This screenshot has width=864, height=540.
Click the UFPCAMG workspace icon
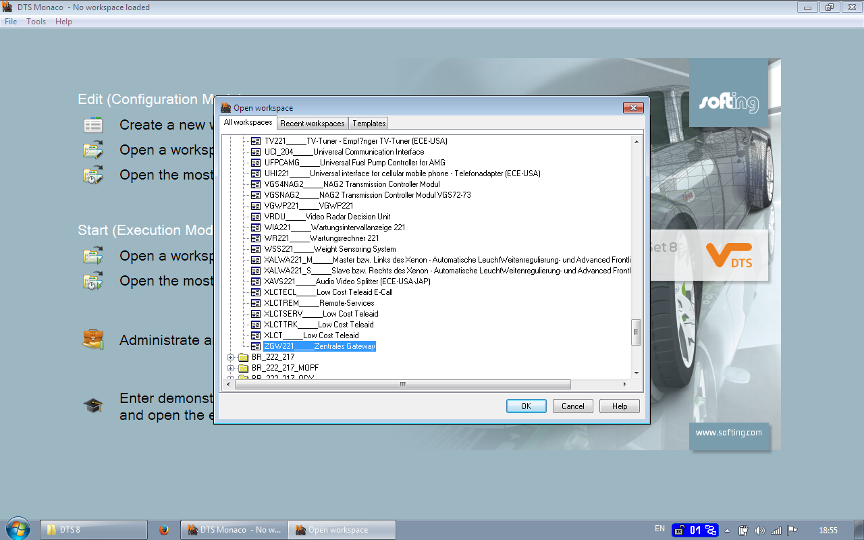(256, 163)
